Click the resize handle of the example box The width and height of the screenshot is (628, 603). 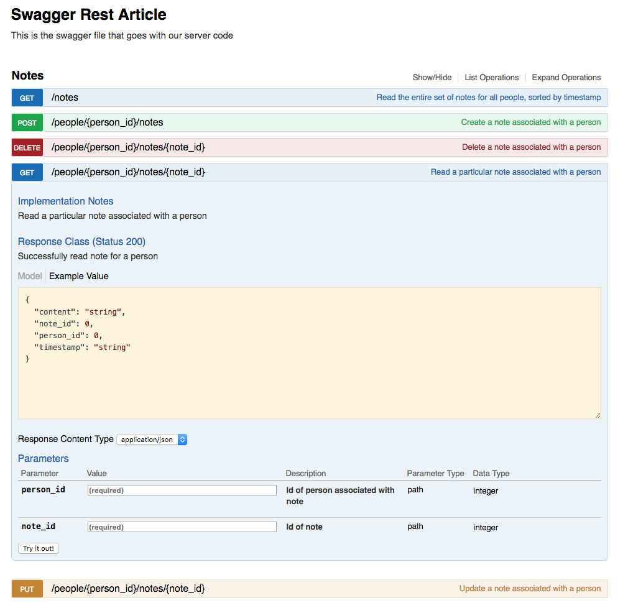(598, 416)
